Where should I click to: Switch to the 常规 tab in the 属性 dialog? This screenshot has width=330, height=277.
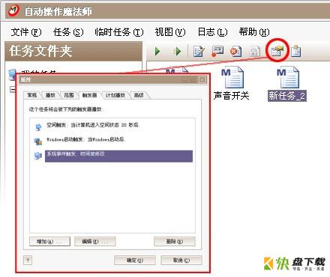(x=32, y=95)
